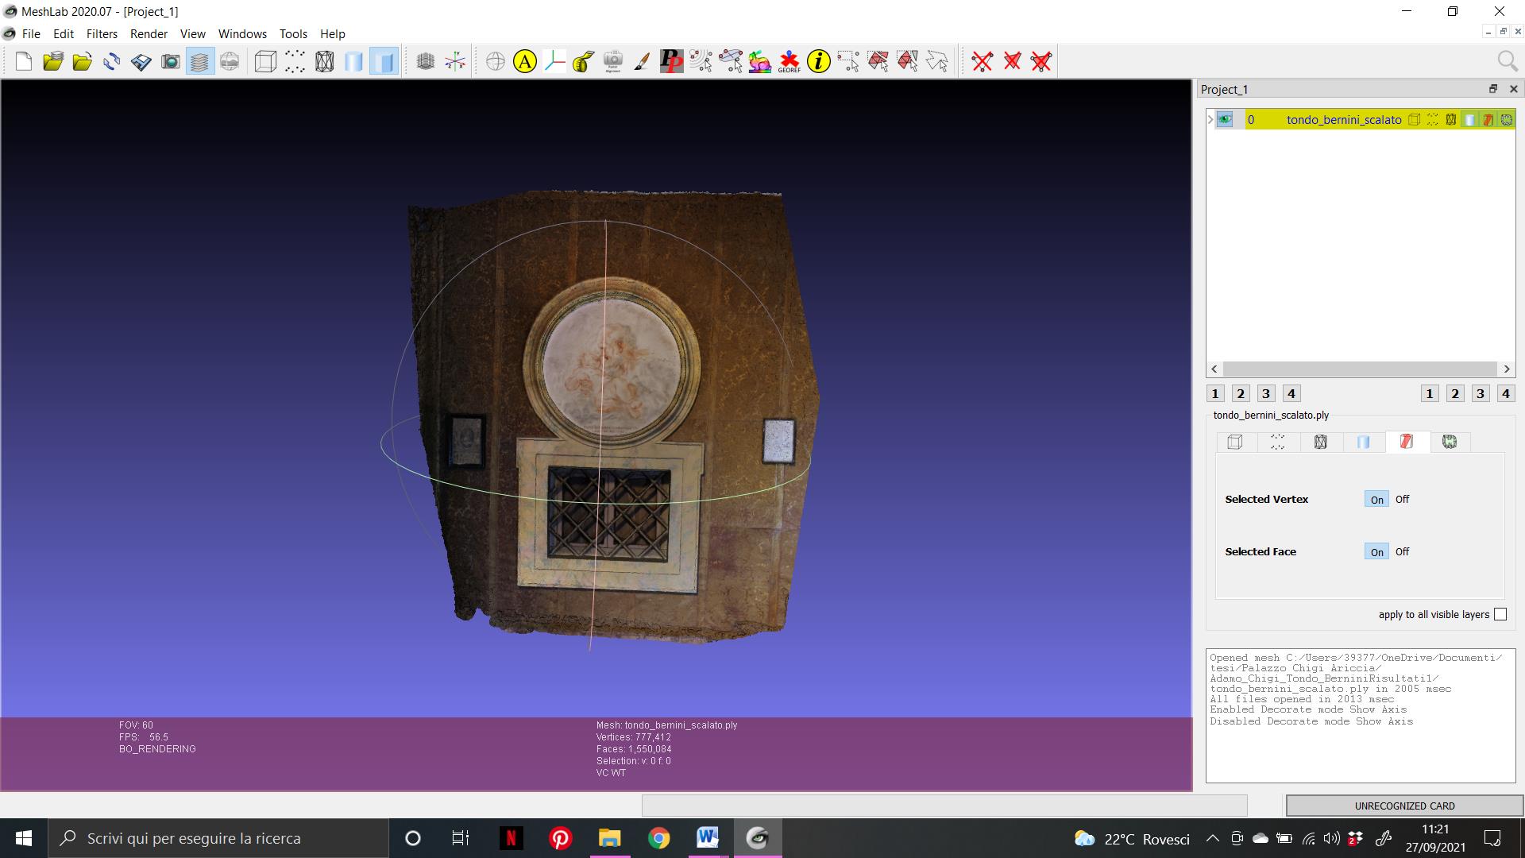Reload the mesh with blue arrows icon
This screenshot has width=1525, height=858.
[x=112, y=61]
